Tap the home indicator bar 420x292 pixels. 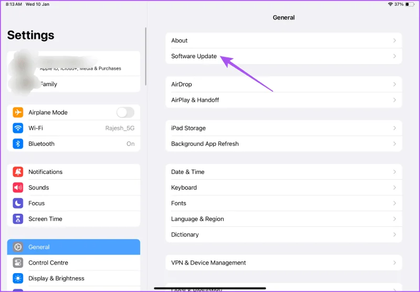[x=210, y=288]
